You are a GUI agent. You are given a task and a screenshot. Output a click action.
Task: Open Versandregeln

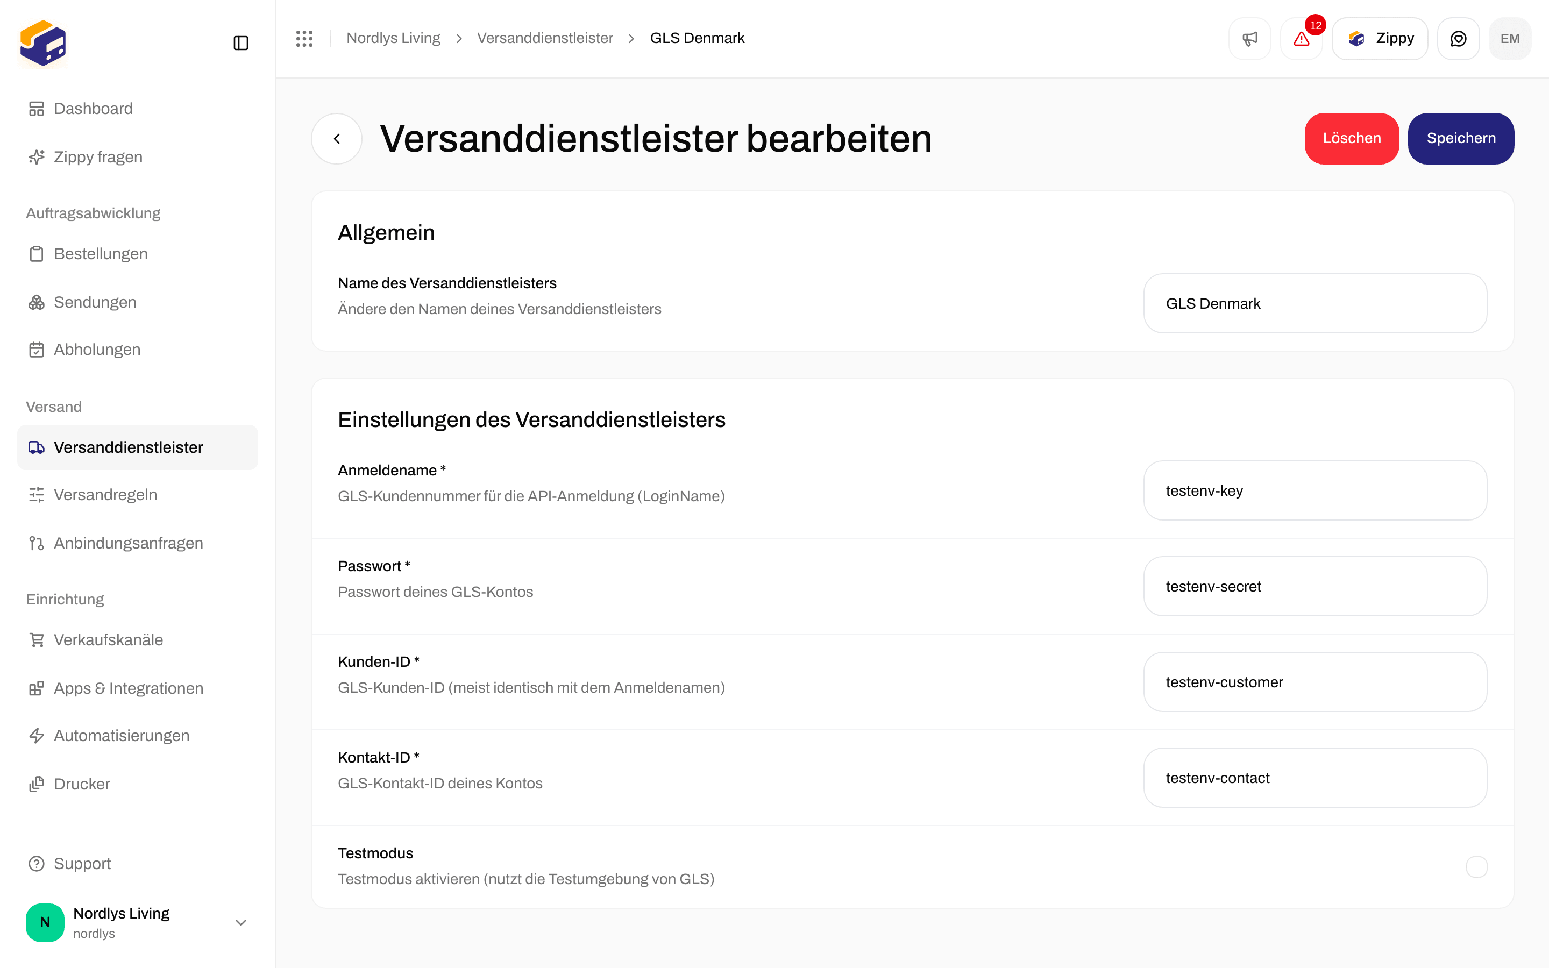click(138, 495)
